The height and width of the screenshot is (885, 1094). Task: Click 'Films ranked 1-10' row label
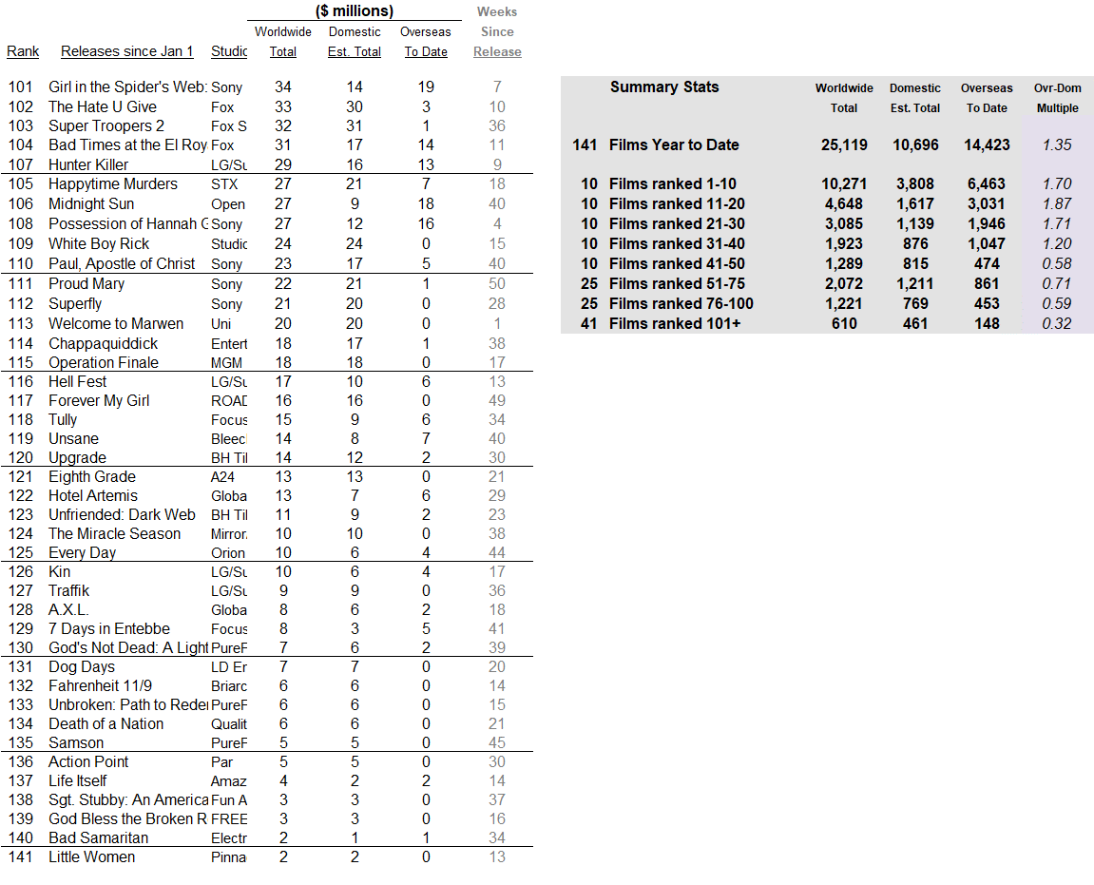pos(673,184)
